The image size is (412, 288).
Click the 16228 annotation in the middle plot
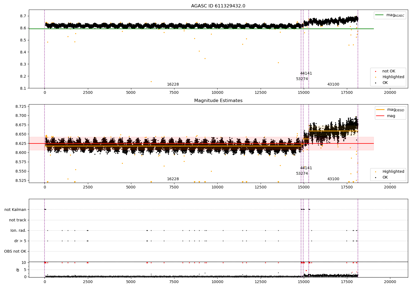point(173,179)
